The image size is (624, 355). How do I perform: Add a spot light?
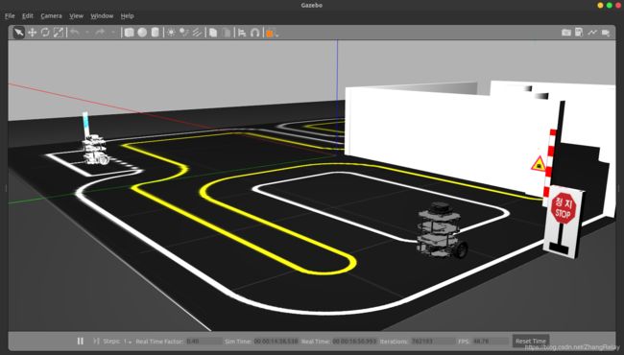coord(184,33)
